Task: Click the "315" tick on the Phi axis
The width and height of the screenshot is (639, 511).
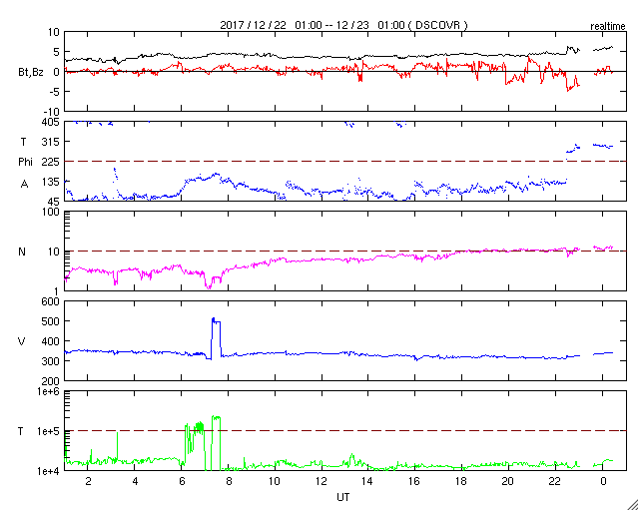Action: click(x=52, y=142)
